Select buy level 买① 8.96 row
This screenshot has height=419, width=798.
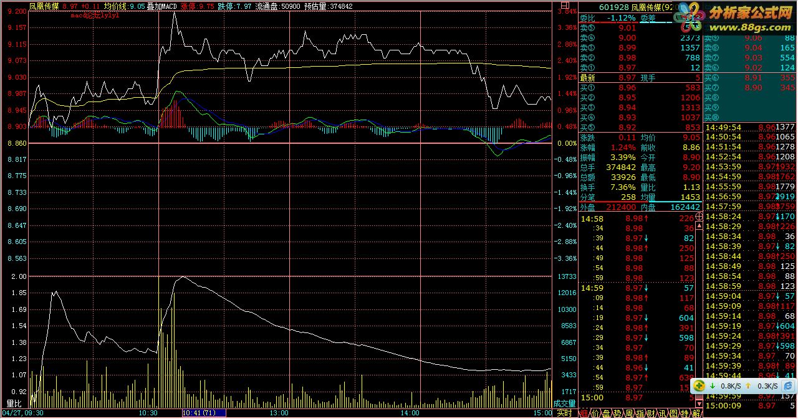[640, 88]
